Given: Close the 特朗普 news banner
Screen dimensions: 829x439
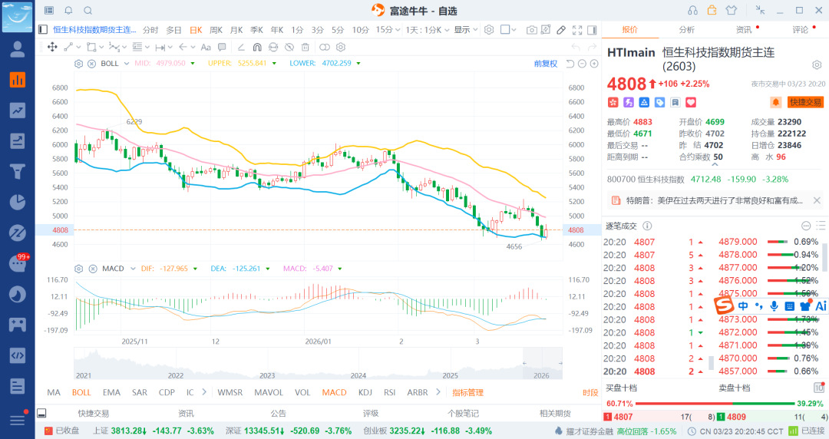Looking at the screenshot, I should 817,200.
